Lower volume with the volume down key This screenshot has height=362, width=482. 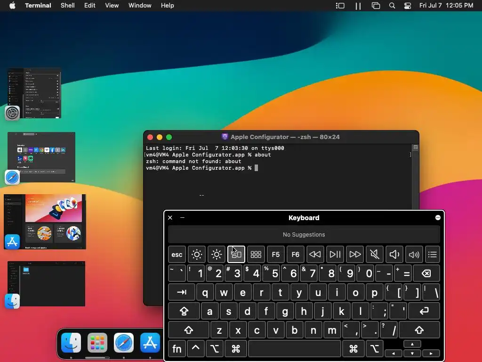(x=394, y=255)
